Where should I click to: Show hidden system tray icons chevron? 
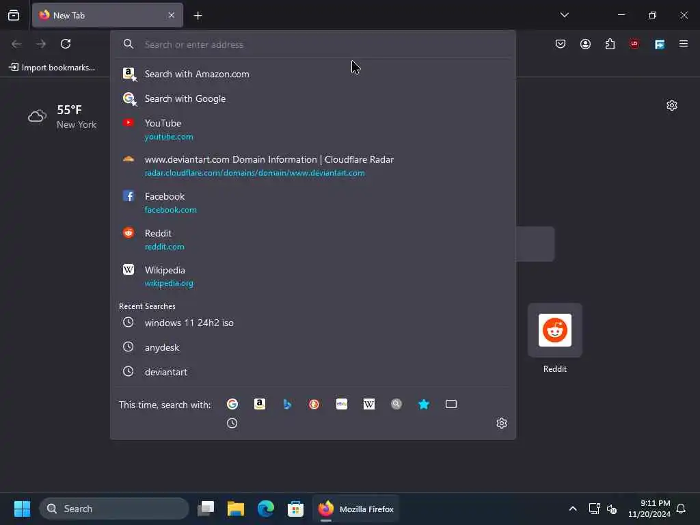click(573, 509)
